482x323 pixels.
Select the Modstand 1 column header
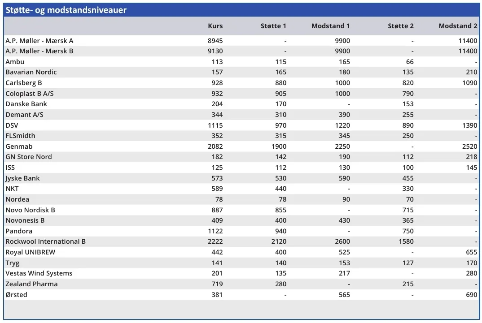pos(330,26)
